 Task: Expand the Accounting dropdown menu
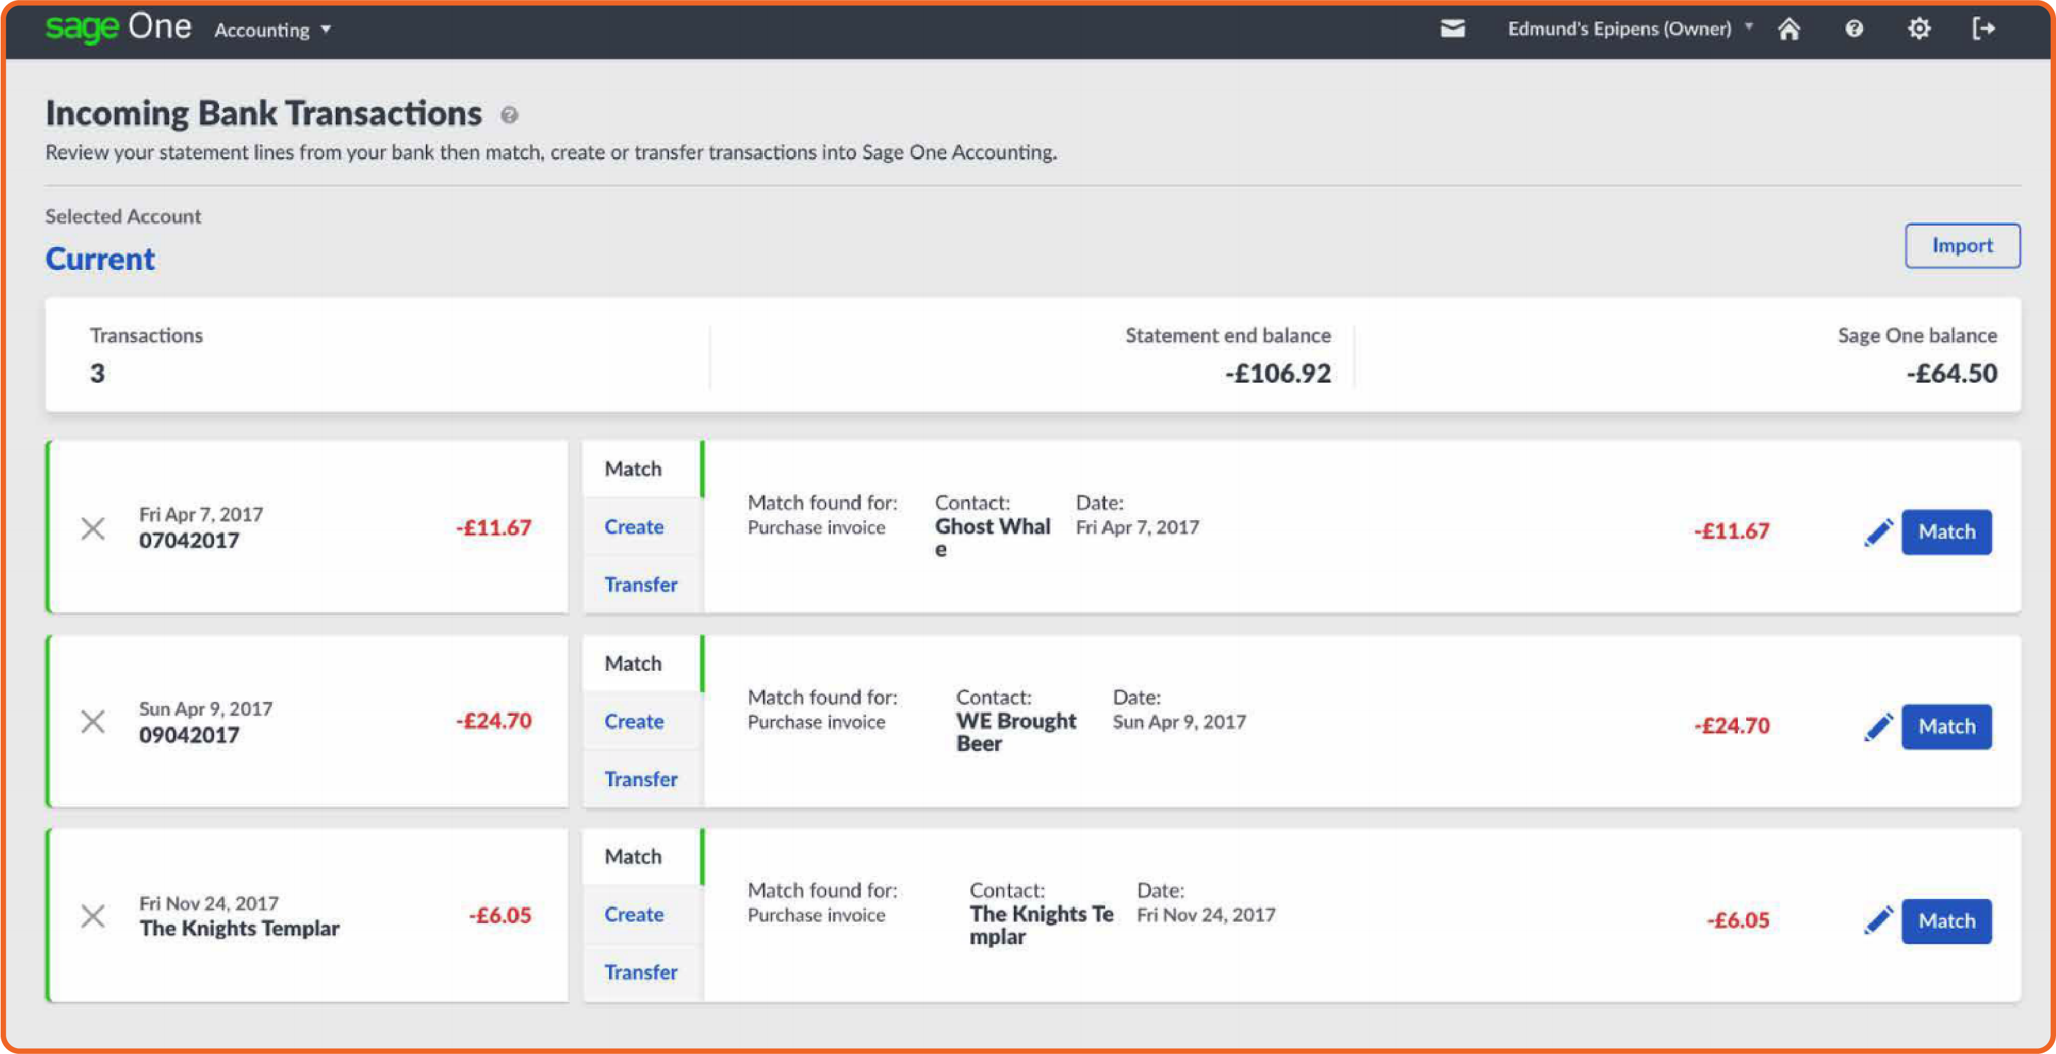(x=272, y=31)
